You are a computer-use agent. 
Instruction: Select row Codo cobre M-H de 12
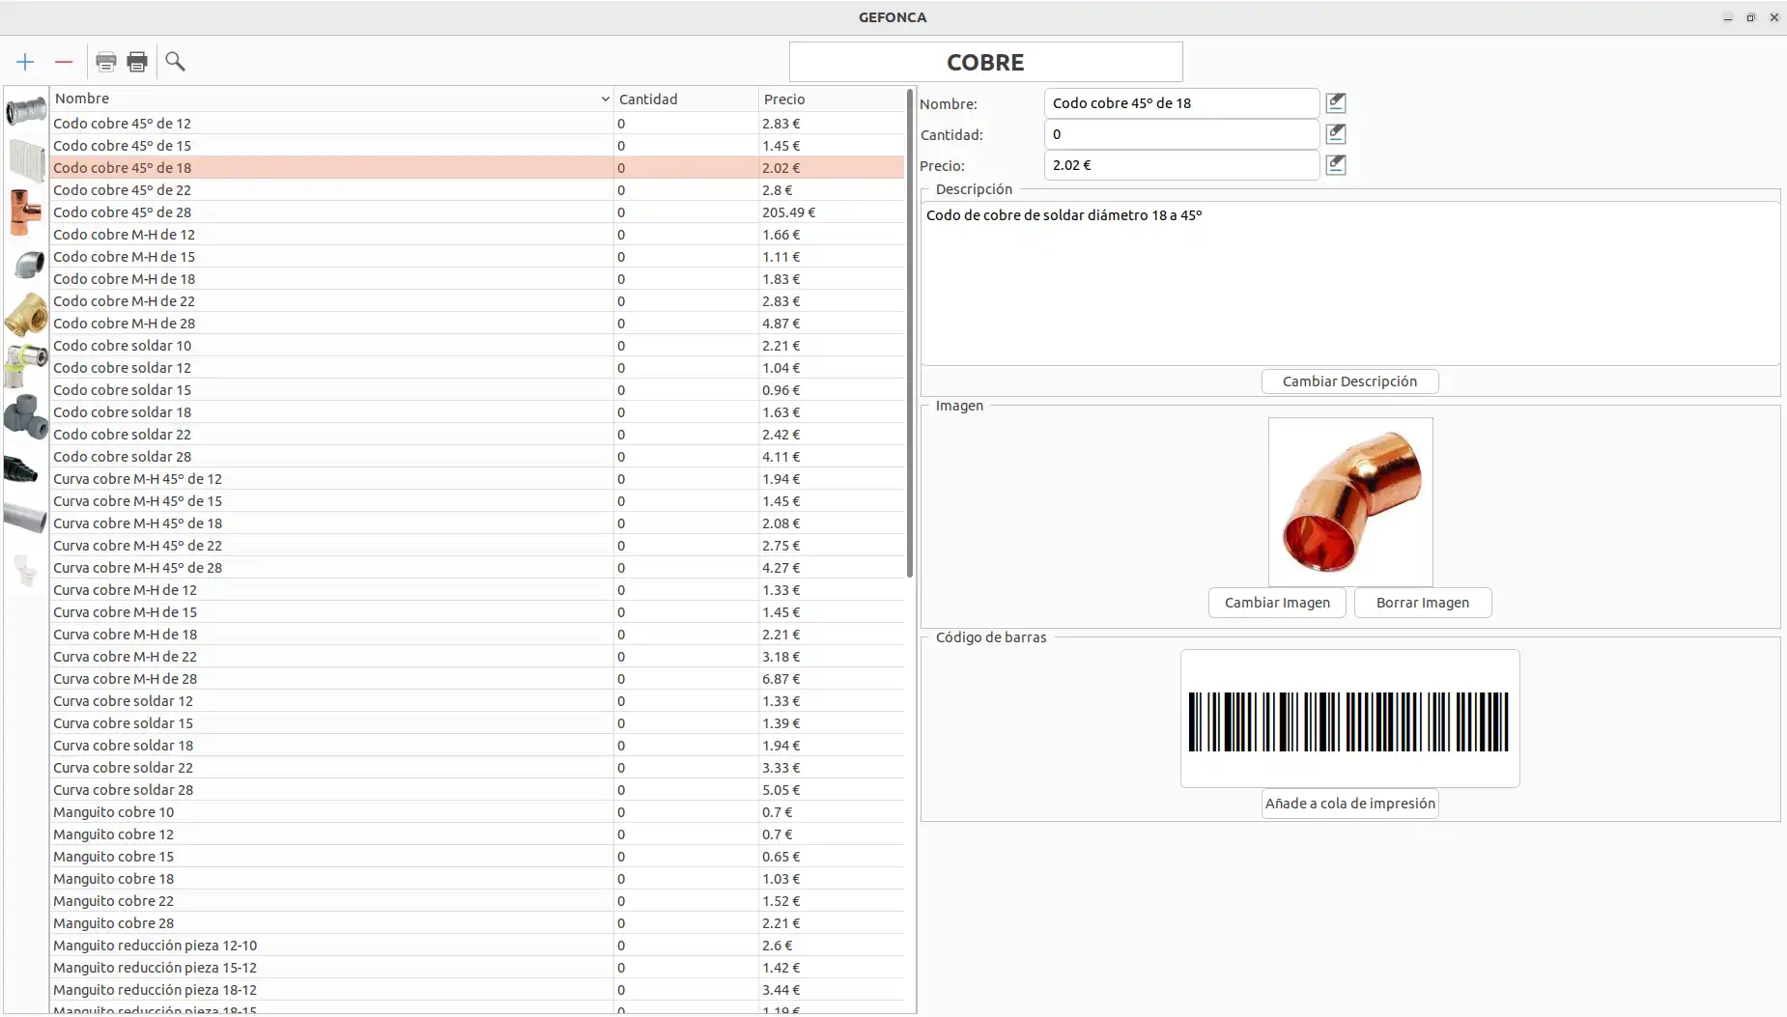[x=477, y=235]
